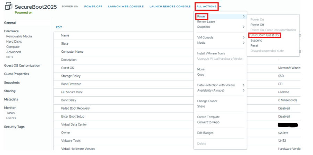The image size is (313, 155).
Task: Choose Copy from the actions menu
Action: [201, 75]
